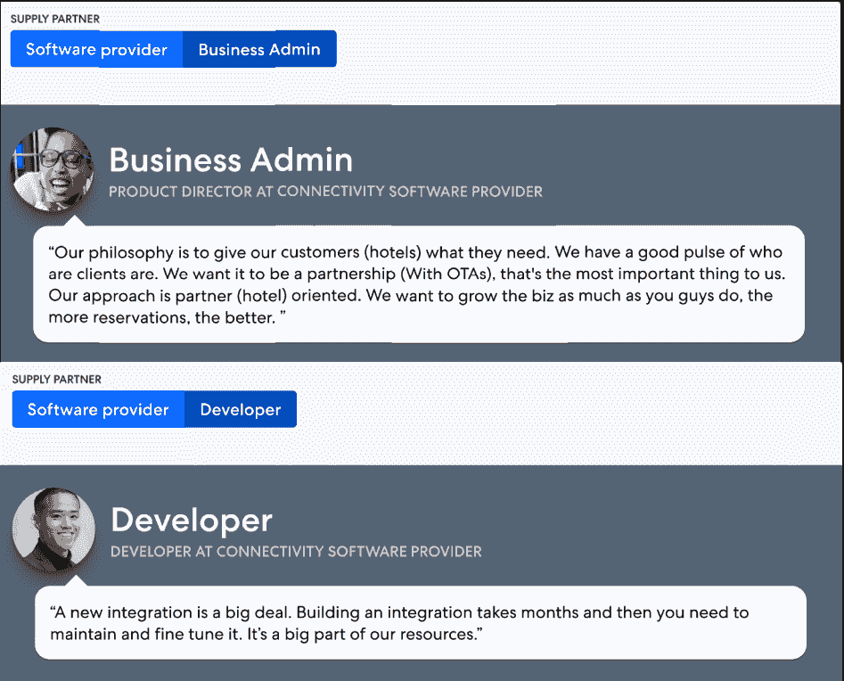Select the dark blue Business Admin tag

tap(259, 49)
